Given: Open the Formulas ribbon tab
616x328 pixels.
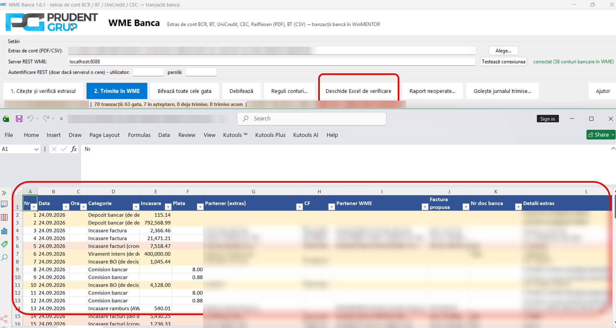Looking at the screenshot, I should pos(139,135).
